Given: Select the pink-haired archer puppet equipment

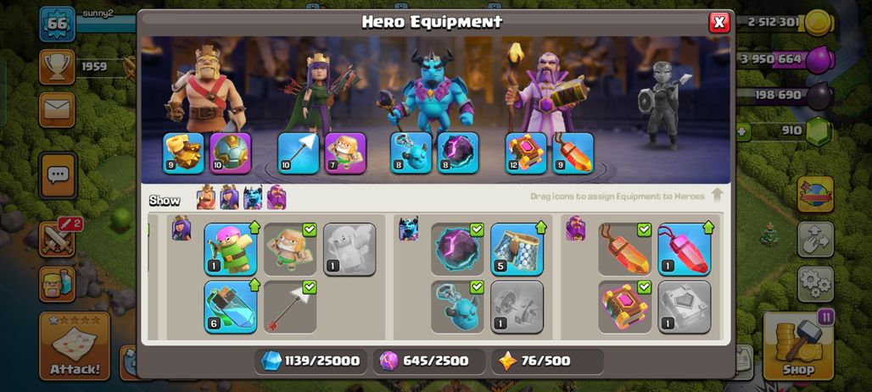Looking at the screenshot, I should [x=230, y=249].
